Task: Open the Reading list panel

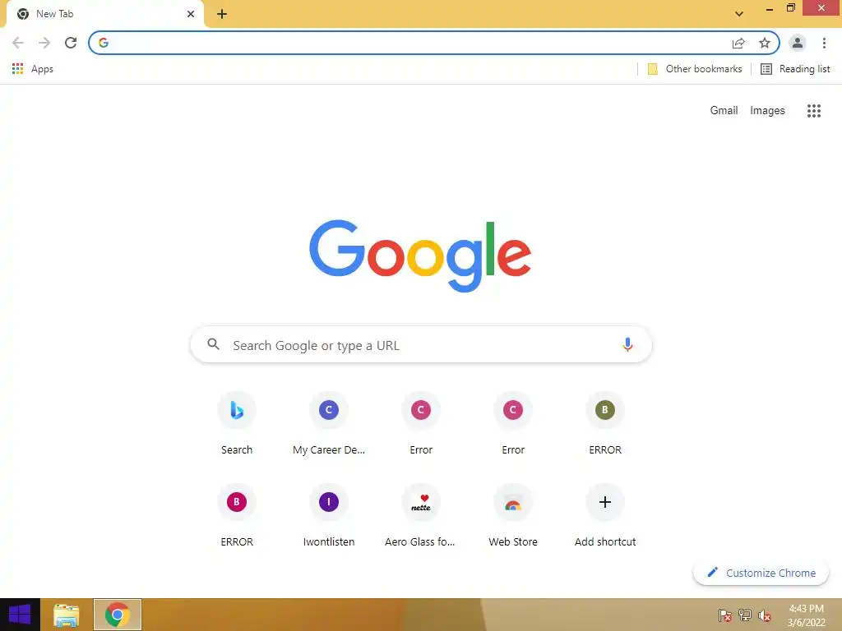Action: pos(795,69)
